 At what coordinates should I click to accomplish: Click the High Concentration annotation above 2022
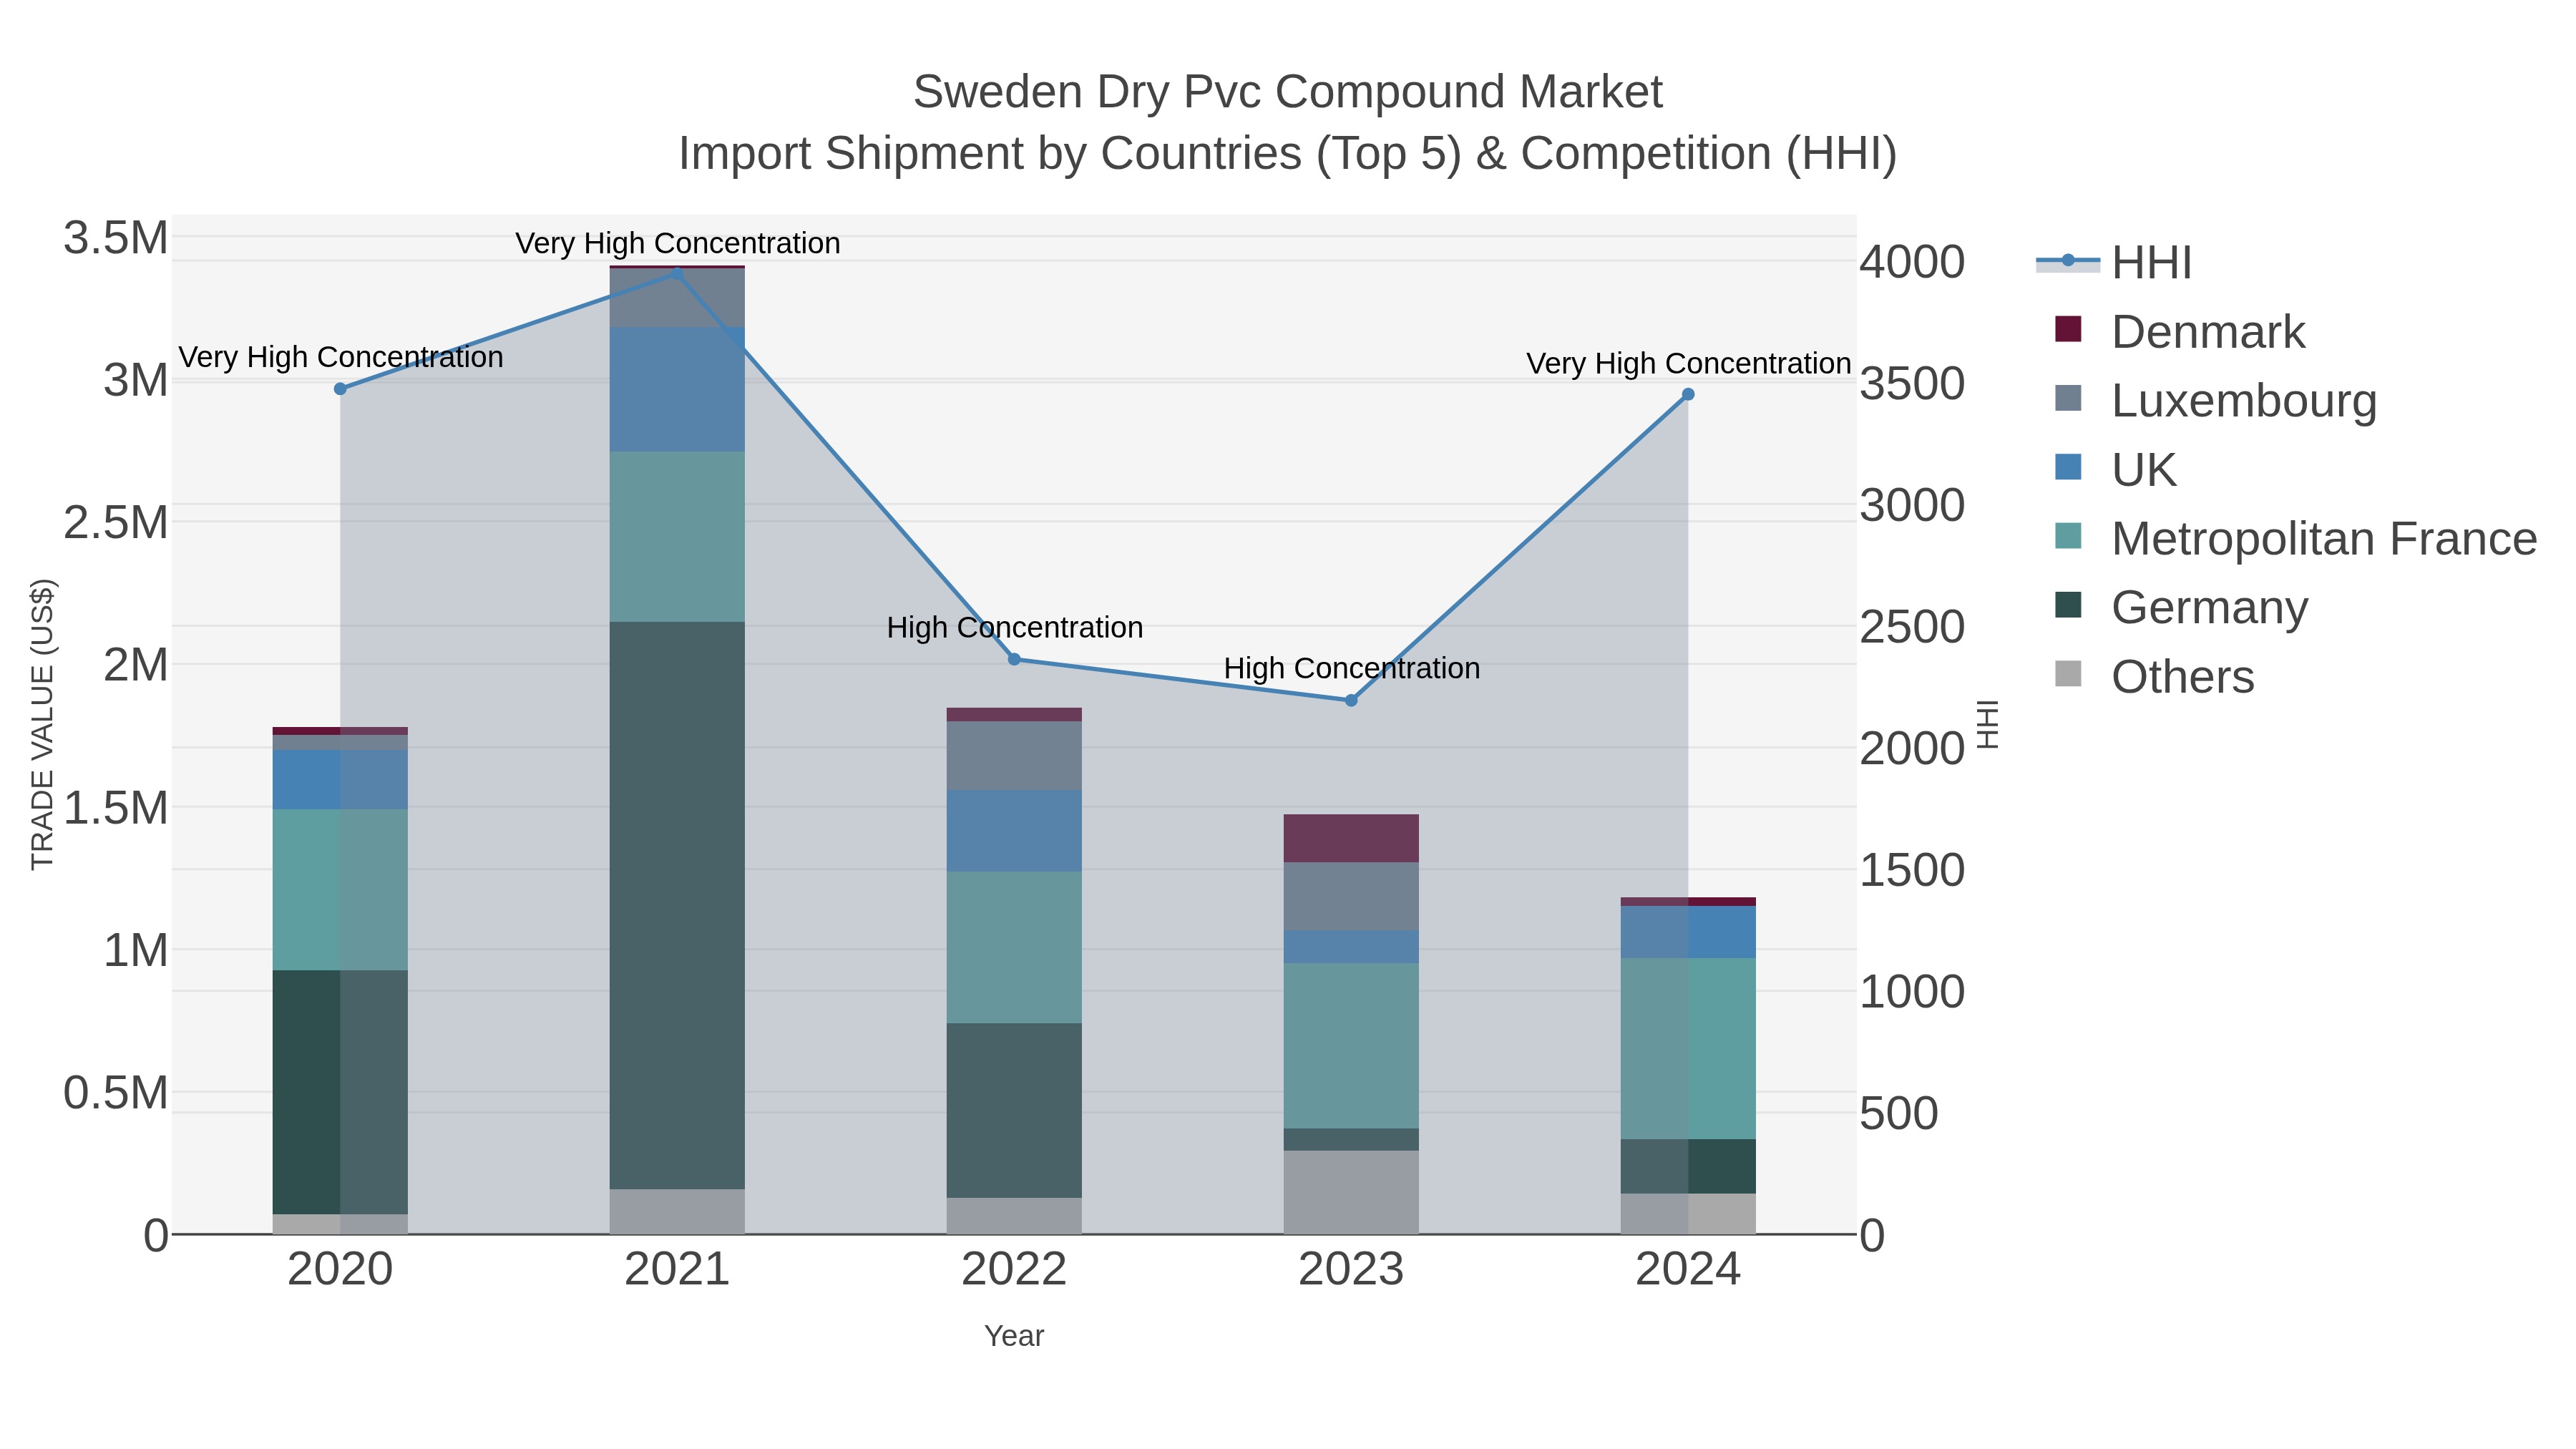[x=1014, y=628]
